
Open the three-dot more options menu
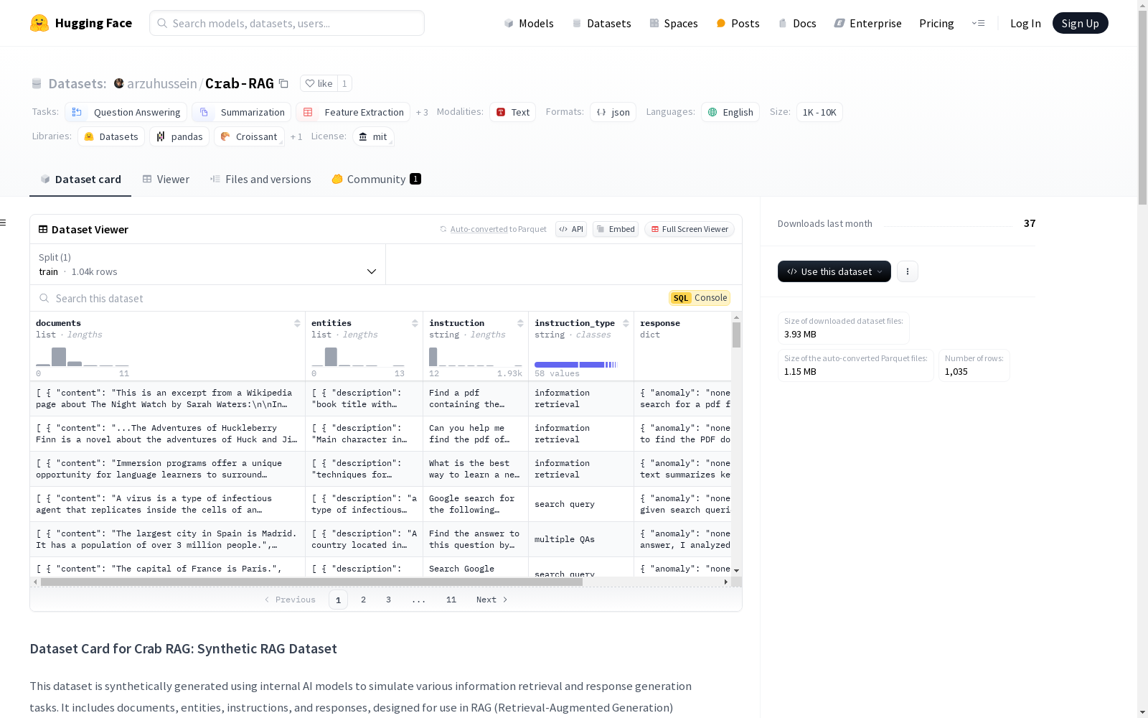pos(908,271)
